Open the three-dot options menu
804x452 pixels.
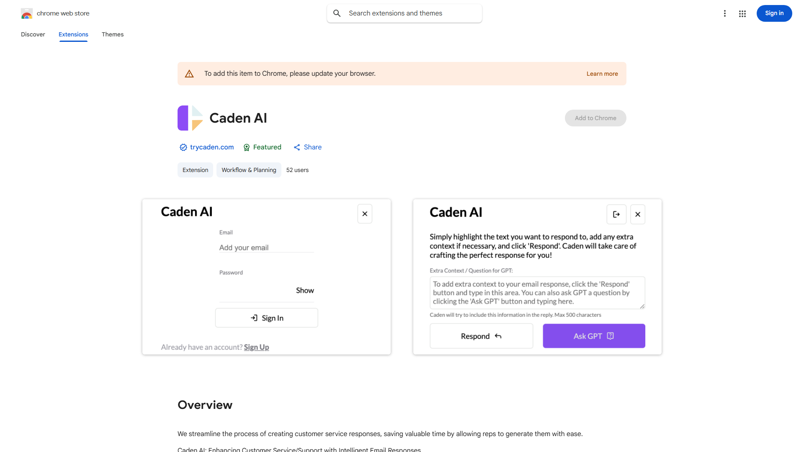pos(725,13)
